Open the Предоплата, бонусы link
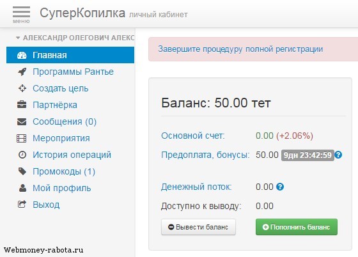Screen dimensions: 358x257 (x=205, y=155)
